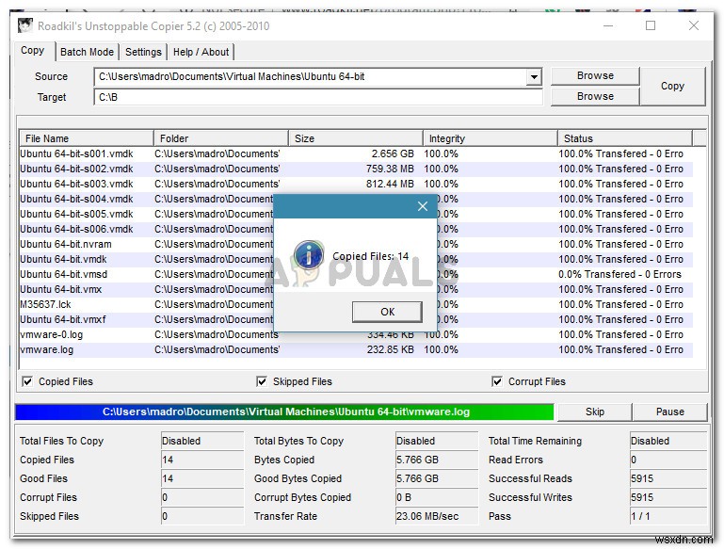Click the large Copy button
The height and width of the screenshot is (549, 724).
click(x=672, y=86)
